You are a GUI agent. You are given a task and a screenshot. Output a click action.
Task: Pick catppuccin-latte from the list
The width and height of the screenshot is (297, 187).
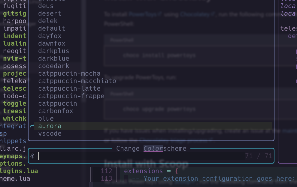(x=69, y=89)
